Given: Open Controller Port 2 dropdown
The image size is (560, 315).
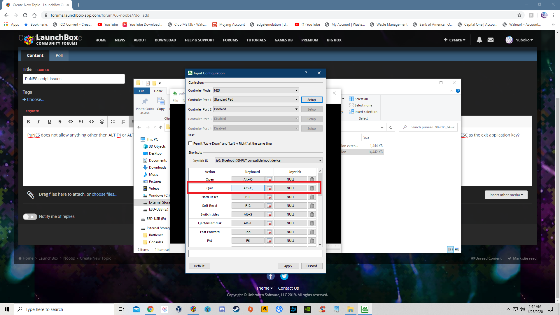Looking at the screenshot, I should (256, 109).
